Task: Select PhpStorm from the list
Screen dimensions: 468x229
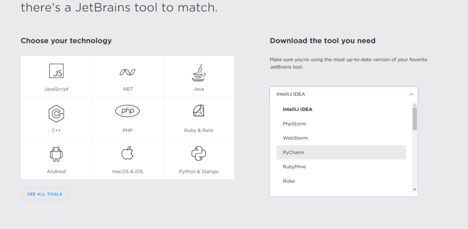Action: click(x=341, y=123)
